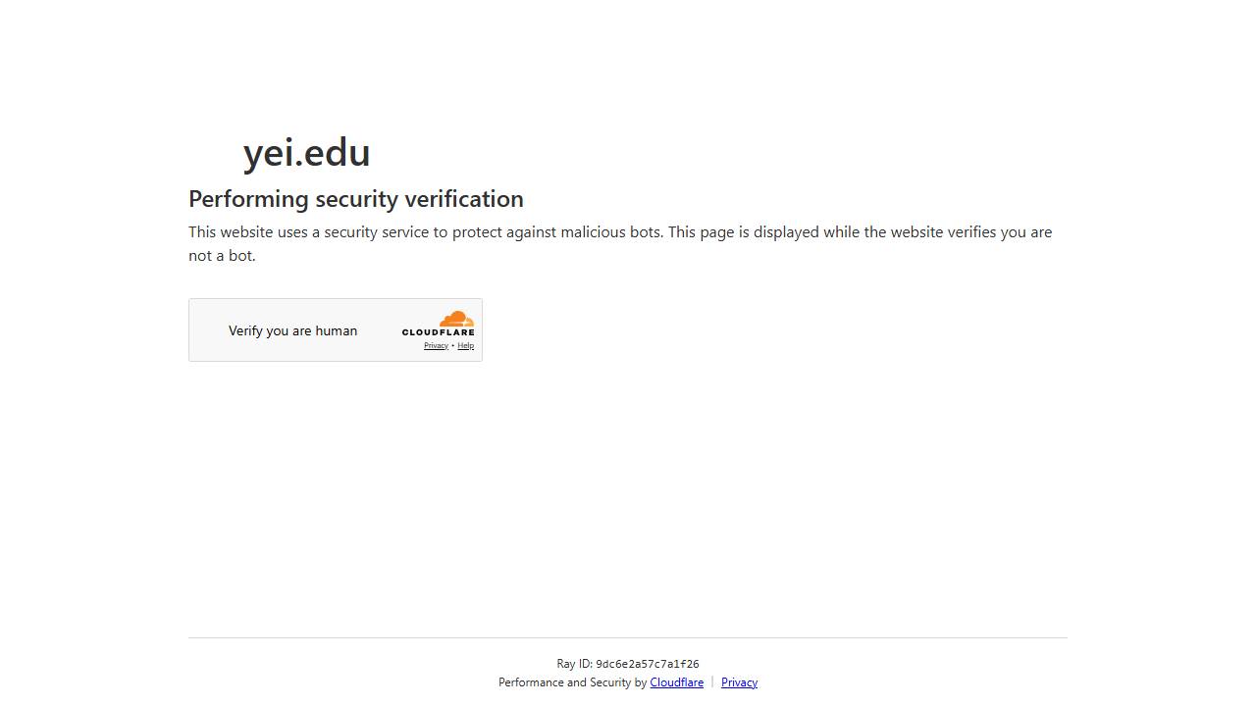
Task: Click the "Performing security verification" heading
Action: (355, 199)
